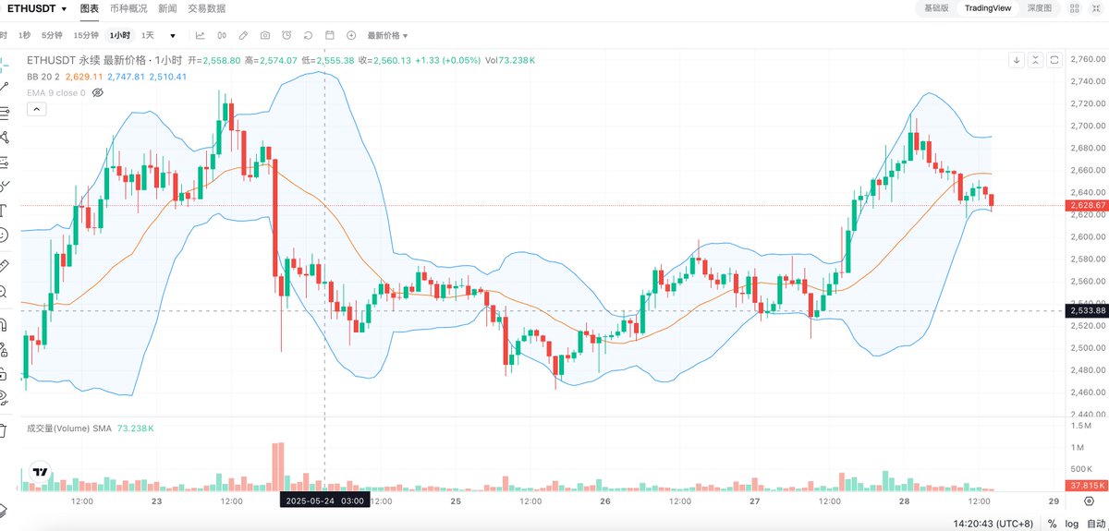This screenshot has height=531, width=1109.
Task: Click the collapse vertical arrows chart button
Action: coord(1036,60)
